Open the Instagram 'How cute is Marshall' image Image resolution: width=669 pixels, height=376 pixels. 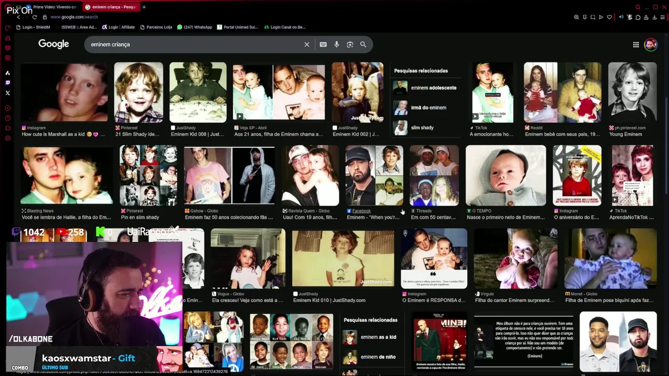[x=64, y=92]
